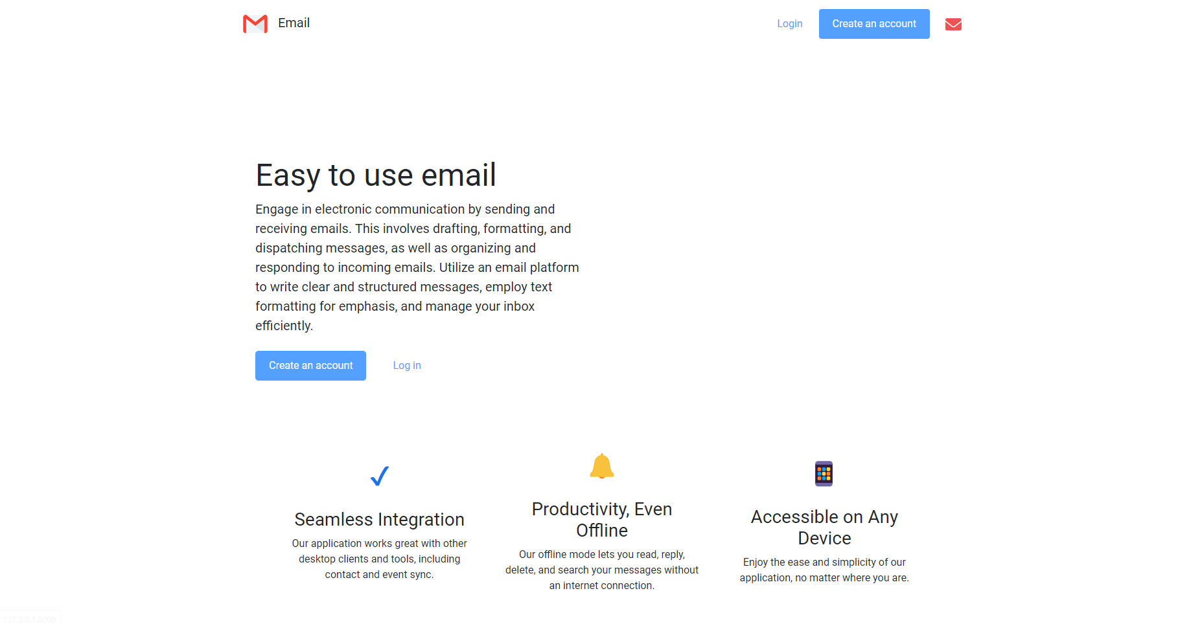Open the red envelope icon in header
Image resolution: width=1202 pixels, height=624 pixels.
click(x=953, y=24)
